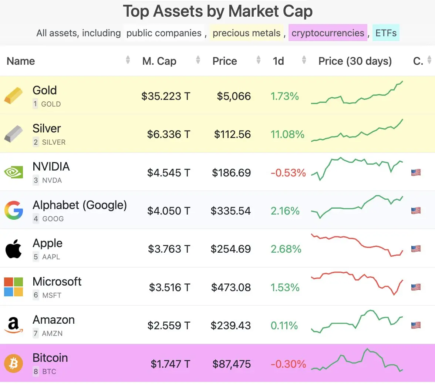The height and width of the screenshot is (384, 435).
Task: Click the US flag next to Apple
Action: [416, 249]
